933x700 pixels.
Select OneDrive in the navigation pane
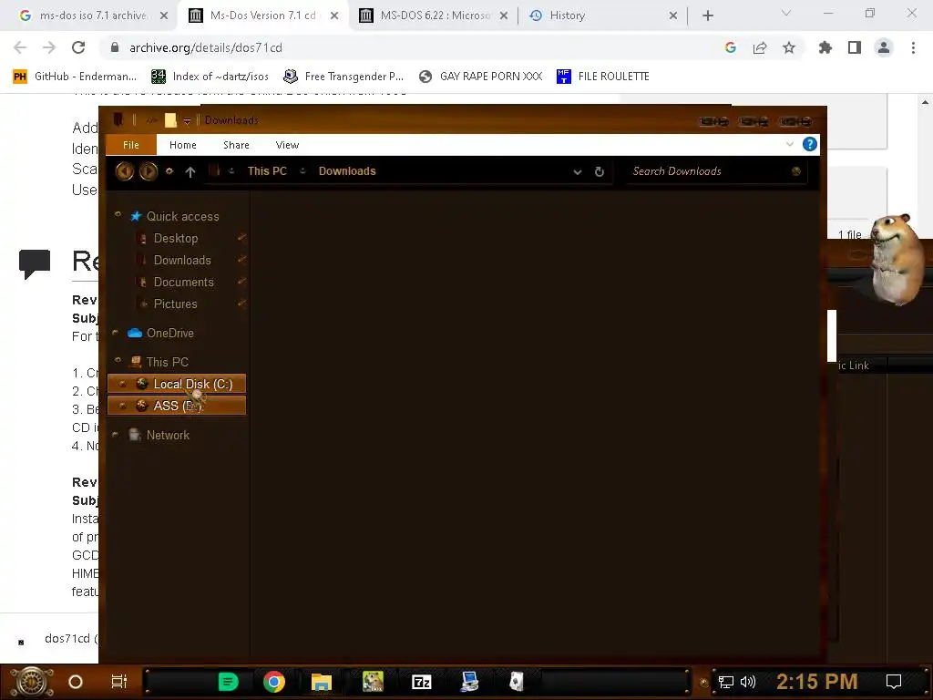(x=169, y=334)
